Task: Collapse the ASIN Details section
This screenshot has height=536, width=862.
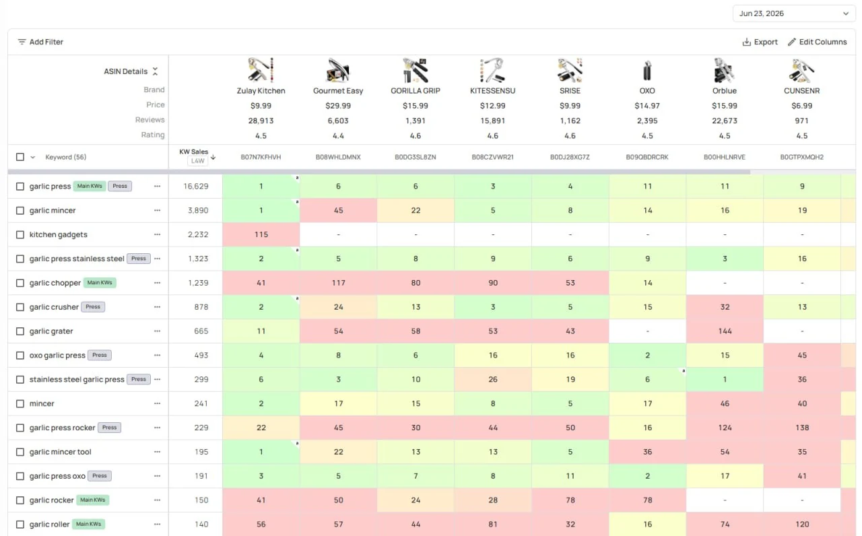Action: coord(155,71)
